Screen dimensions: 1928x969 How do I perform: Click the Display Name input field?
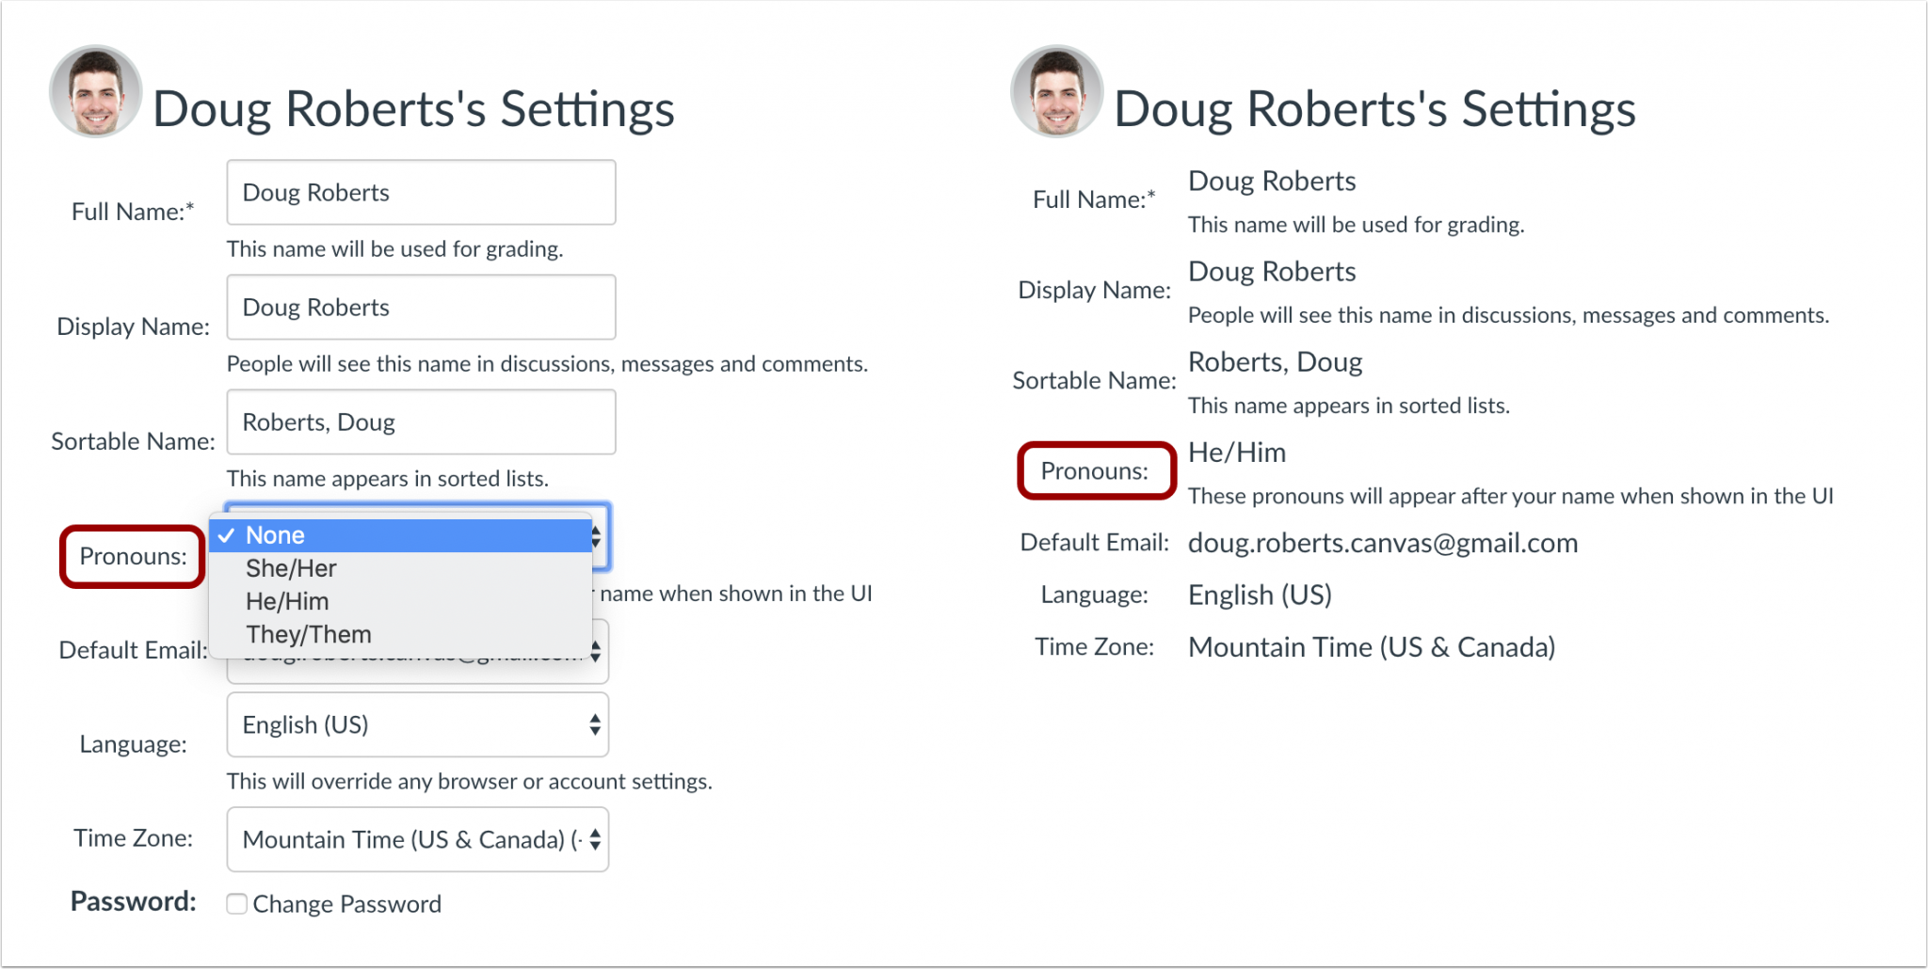(421, 307)
